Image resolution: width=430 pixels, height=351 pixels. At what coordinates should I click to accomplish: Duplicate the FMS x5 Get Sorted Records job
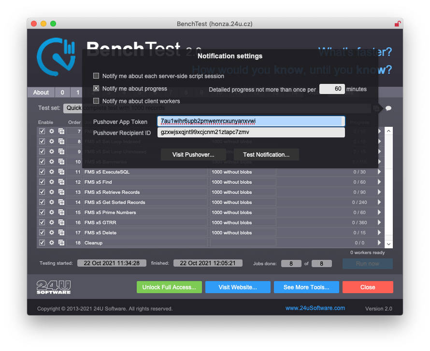coord(61,202)
